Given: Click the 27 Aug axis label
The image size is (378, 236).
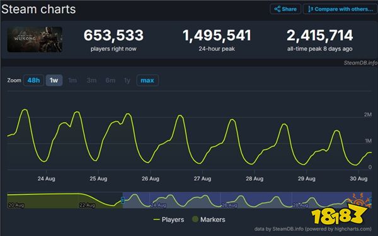Looking at the screenshot, I should [x=202, y=179].
